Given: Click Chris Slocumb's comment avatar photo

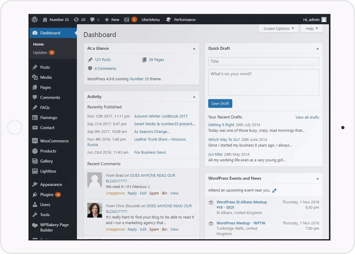Looking at the screenshot, I should 95,210.
